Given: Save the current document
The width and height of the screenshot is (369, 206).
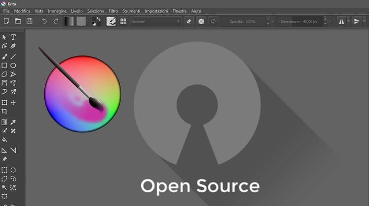Looking at the screenshot, I should tap(30, 21).
